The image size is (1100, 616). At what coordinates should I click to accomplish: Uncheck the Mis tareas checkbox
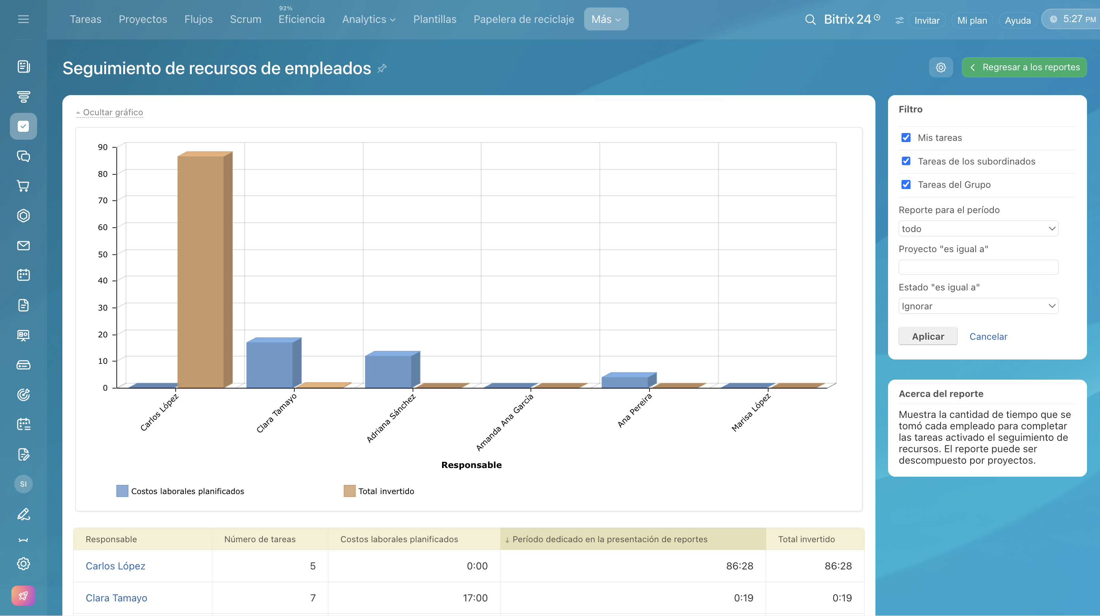pos(906,137)
